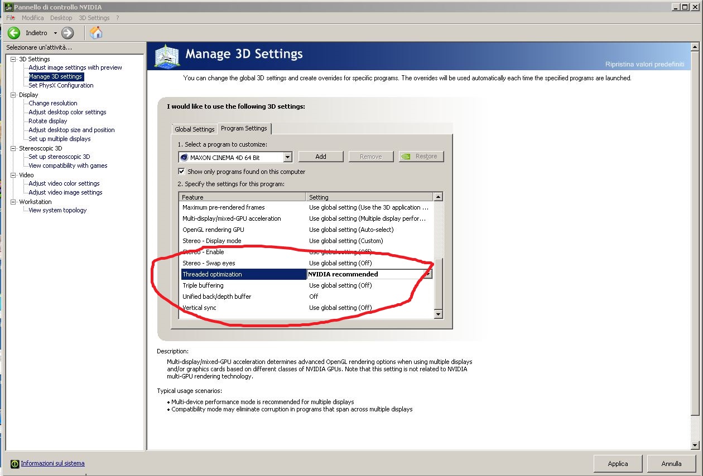Select the Stereo - Swap eyes row
Viewport: 703px width, 476px height.
(x=306, y=263)
